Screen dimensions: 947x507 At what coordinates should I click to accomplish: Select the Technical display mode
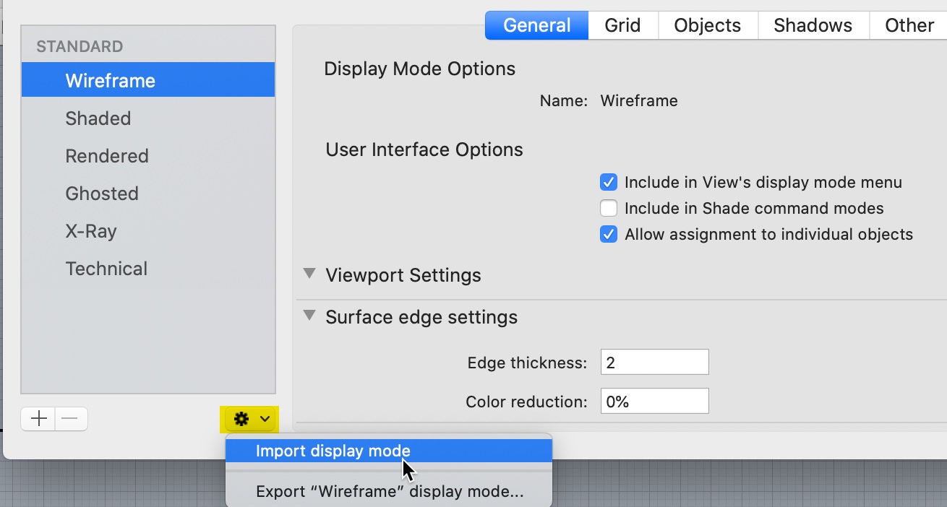click(148, 269)
